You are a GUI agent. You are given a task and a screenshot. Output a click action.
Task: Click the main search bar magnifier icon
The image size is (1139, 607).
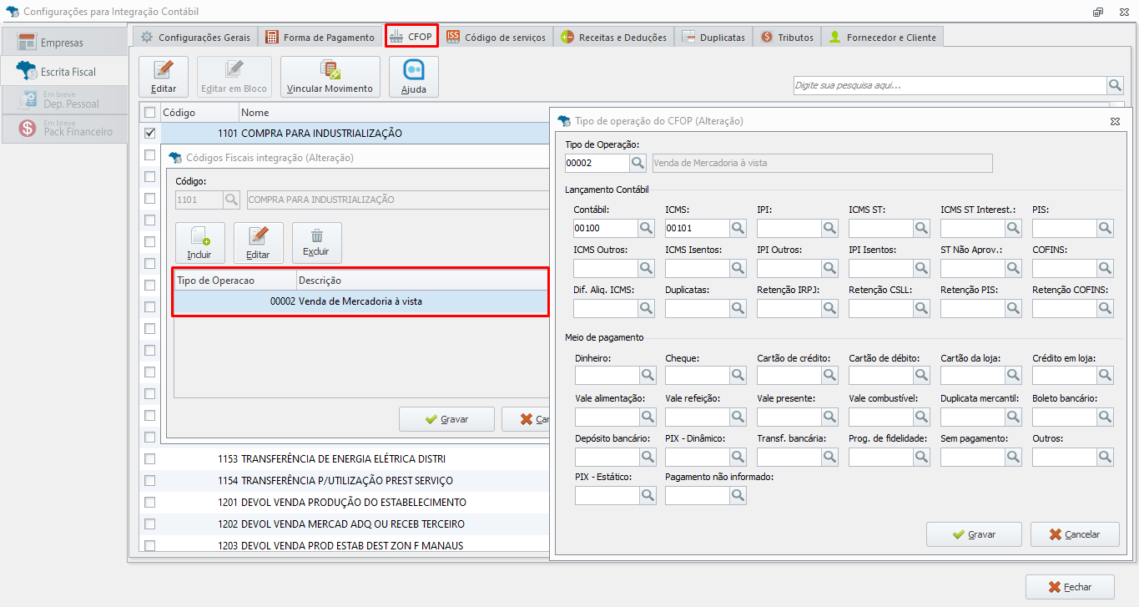point(1115,85)
